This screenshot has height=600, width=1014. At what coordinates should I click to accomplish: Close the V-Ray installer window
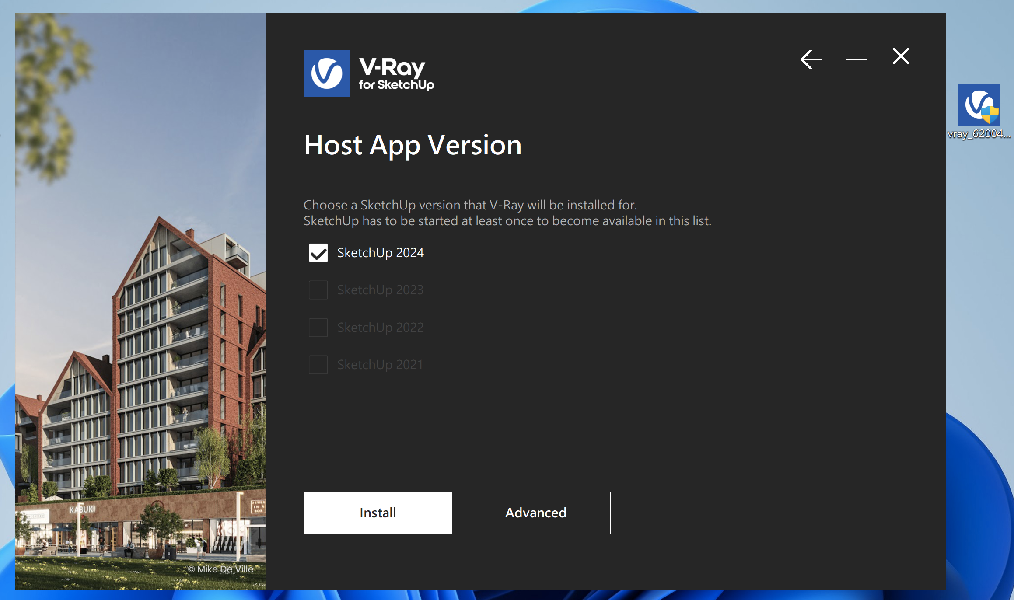(x=901, y=56)
